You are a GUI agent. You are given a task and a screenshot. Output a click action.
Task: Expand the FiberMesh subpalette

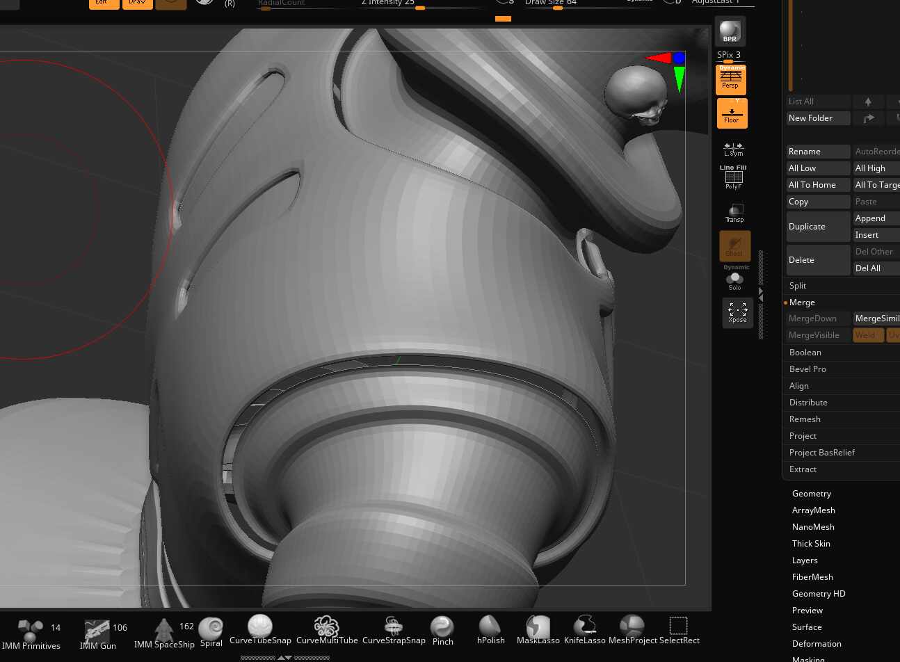click(812, 576)
